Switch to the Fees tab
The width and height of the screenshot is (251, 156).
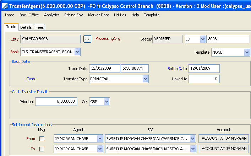point(39,27)
